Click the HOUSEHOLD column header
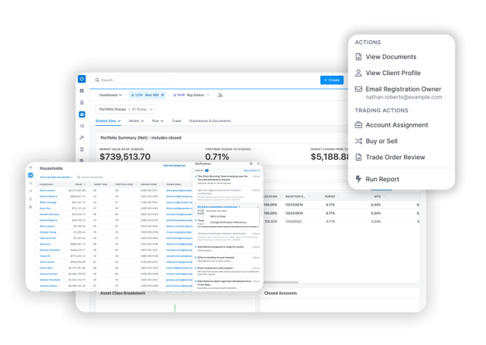The width and height of the screenshot is (486, 345). tap(46, 184)
